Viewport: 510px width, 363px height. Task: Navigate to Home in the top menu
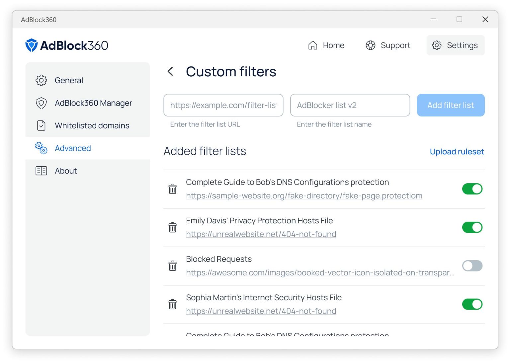tap(327, 45)
